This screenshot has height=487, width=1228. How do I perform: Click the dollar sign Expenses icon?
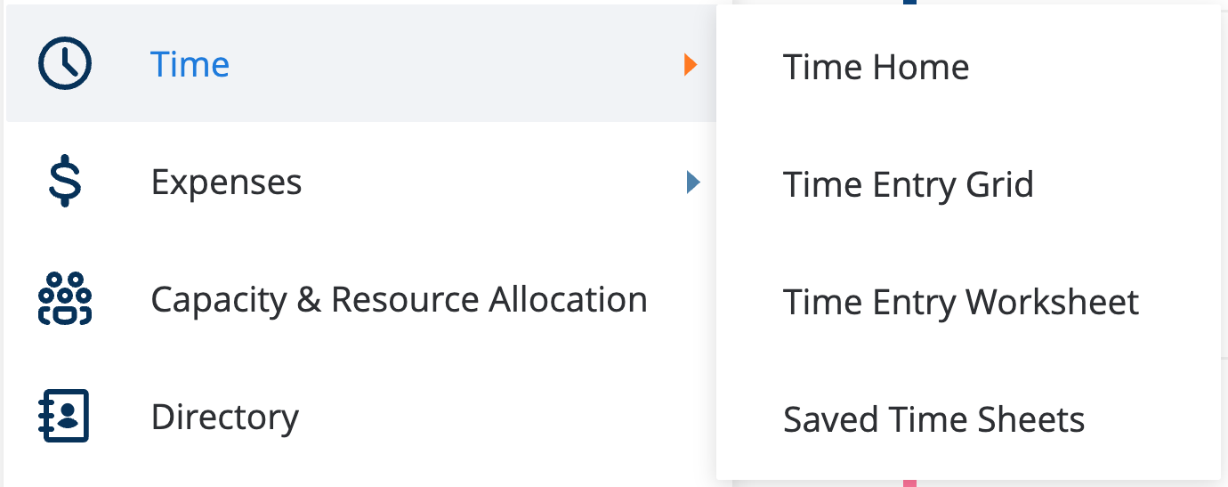65,182
